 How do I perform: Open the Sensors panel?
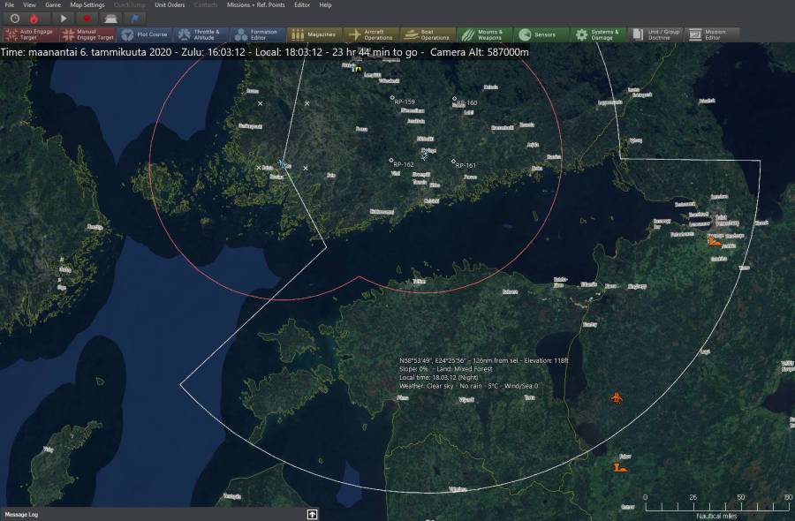[538, 34]
